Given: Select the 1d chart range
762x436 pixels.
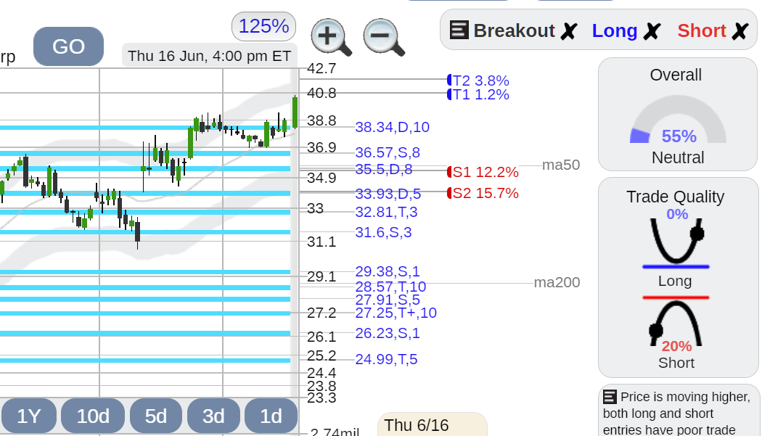Looking at the screenshot, I should coord(271,416).
